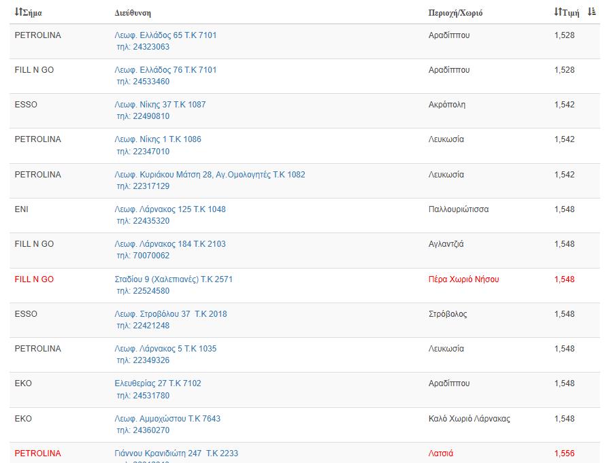Open Λεωφ. Αμμοχώστου Τ.Κ 7643 address link
The width and height of the screenshot is (609, 463).
coord(167,419)
